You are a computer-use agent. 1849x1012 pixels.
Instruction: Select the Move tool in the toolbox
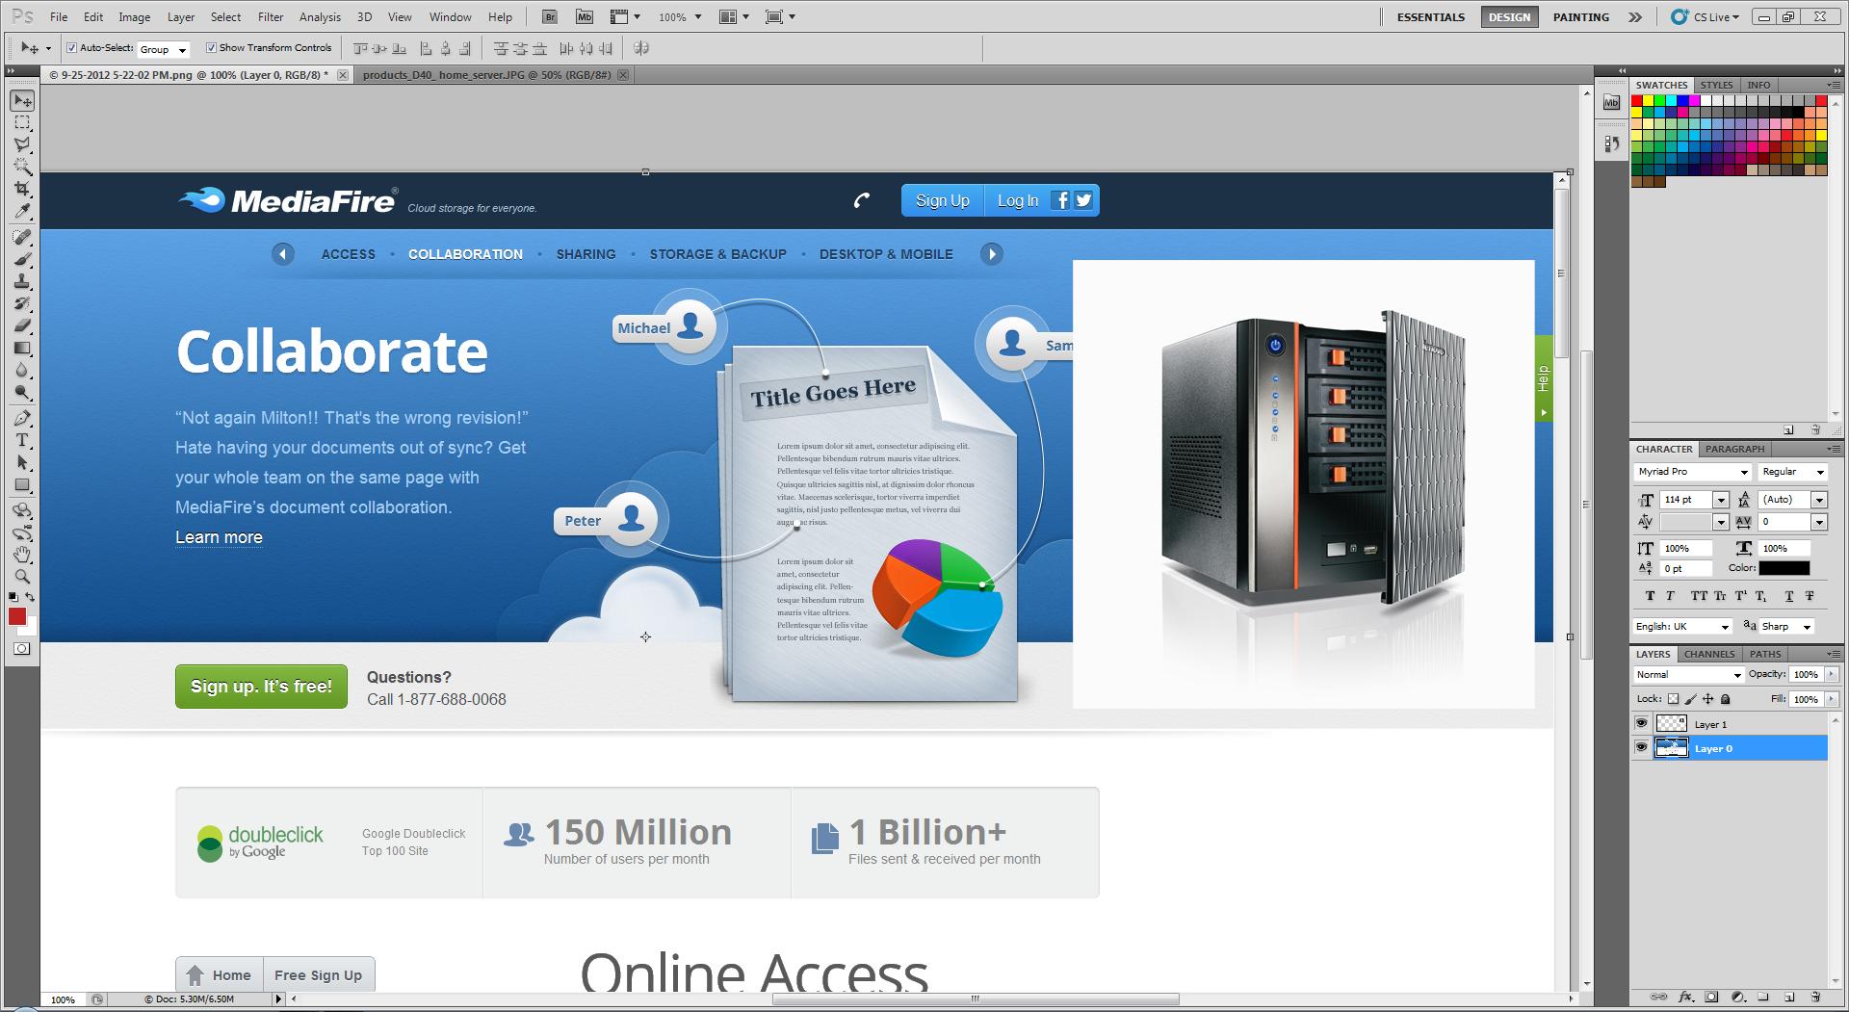pyautogui.click(x=22, y=100)
